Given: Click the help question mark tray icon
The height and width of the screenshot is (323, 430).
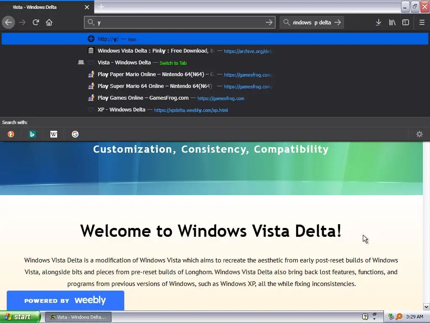Looking at the screenshot, I should [365, 317].
